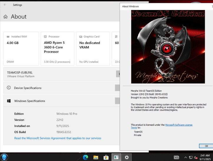Image resolution: width=213 pixels, height=161 pixels.
Task: Select the Morphs Win10 TeamOS Edition line
Action: click(146, 91)
